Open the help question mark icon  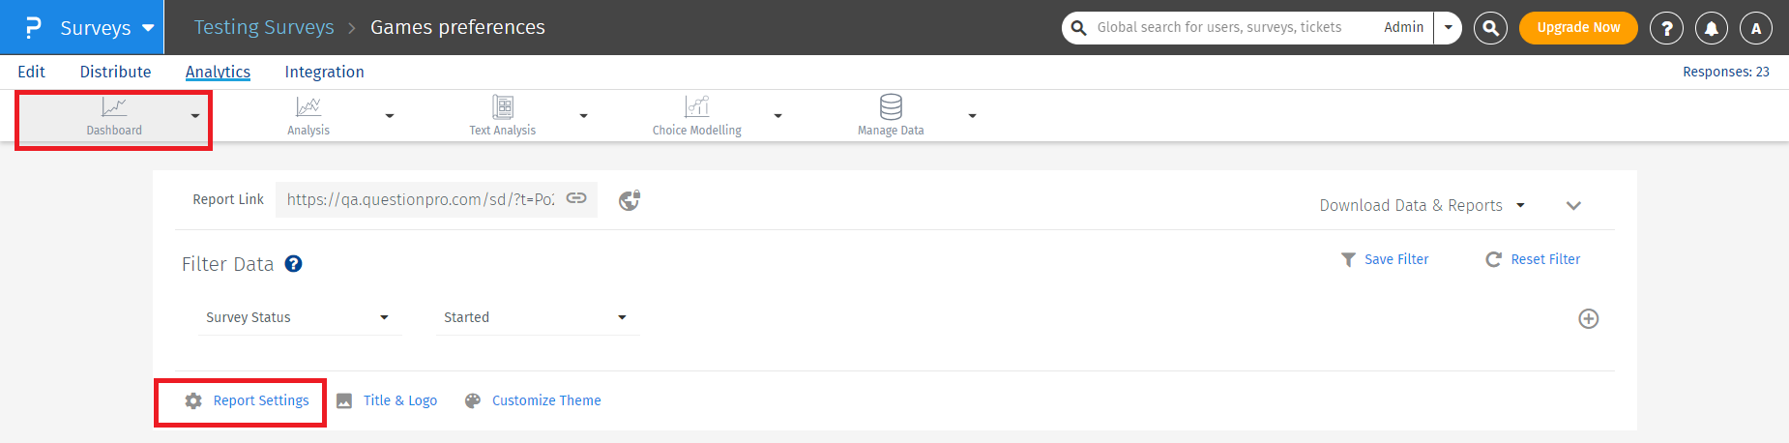click(x=1666, y=28)
